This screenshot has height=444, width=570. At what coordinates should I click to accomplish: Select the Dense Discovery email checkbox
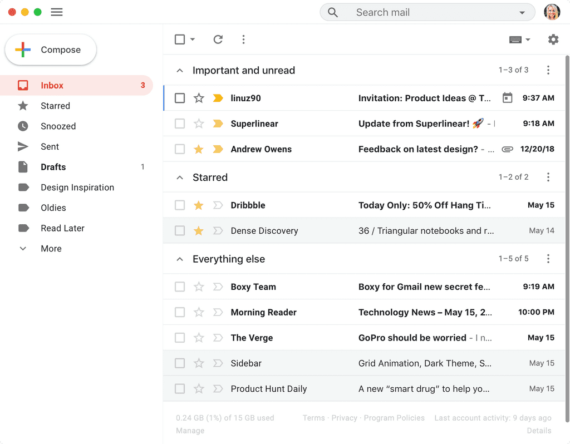tap(180, 231)
